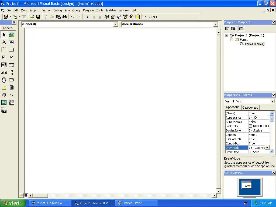Click the Save Project disk icon
The height and width of the screenshot is (207, 276).
(x=38, y=17)
